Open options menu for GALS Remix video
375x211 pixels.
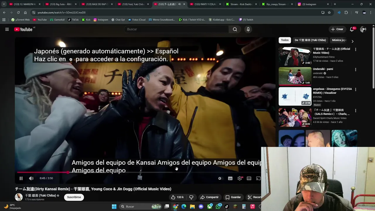356,111
